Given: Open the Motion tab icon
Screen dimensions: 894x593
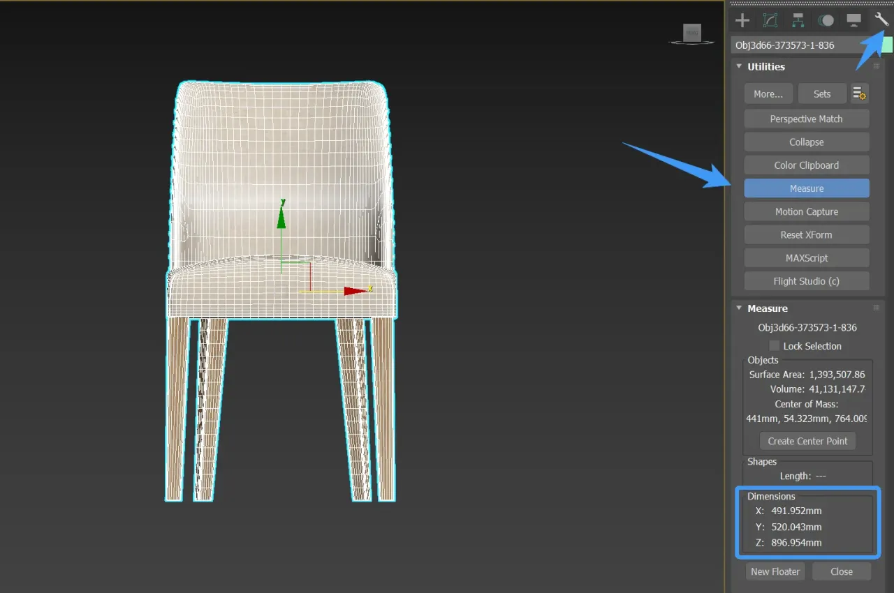Looking at the screenshot, I should (826, 20).
